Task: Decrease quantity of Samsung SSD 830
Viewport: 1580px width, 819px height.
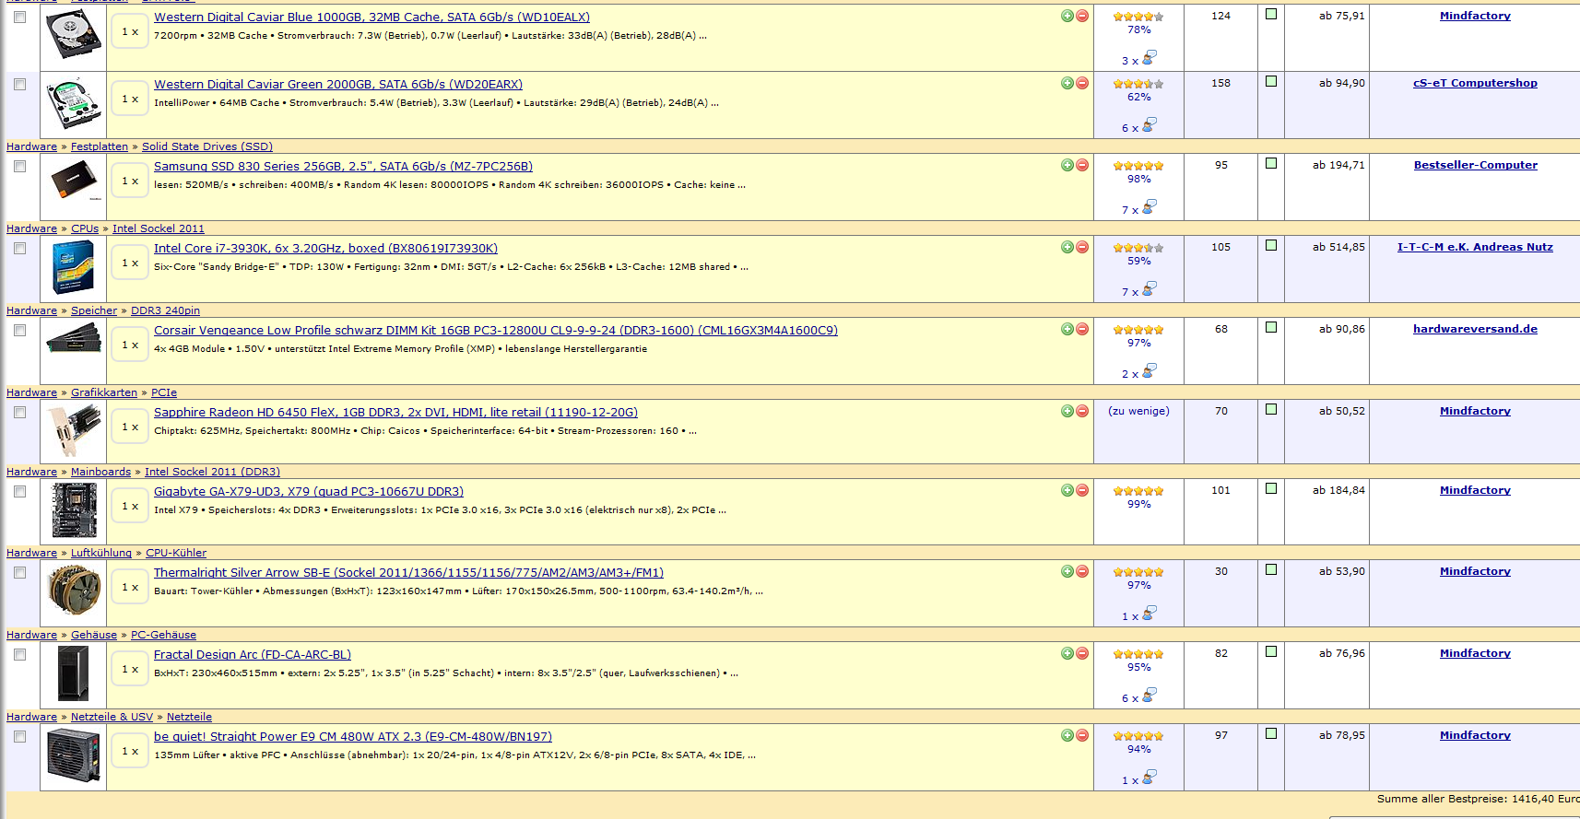Action: pos(1082,165)
